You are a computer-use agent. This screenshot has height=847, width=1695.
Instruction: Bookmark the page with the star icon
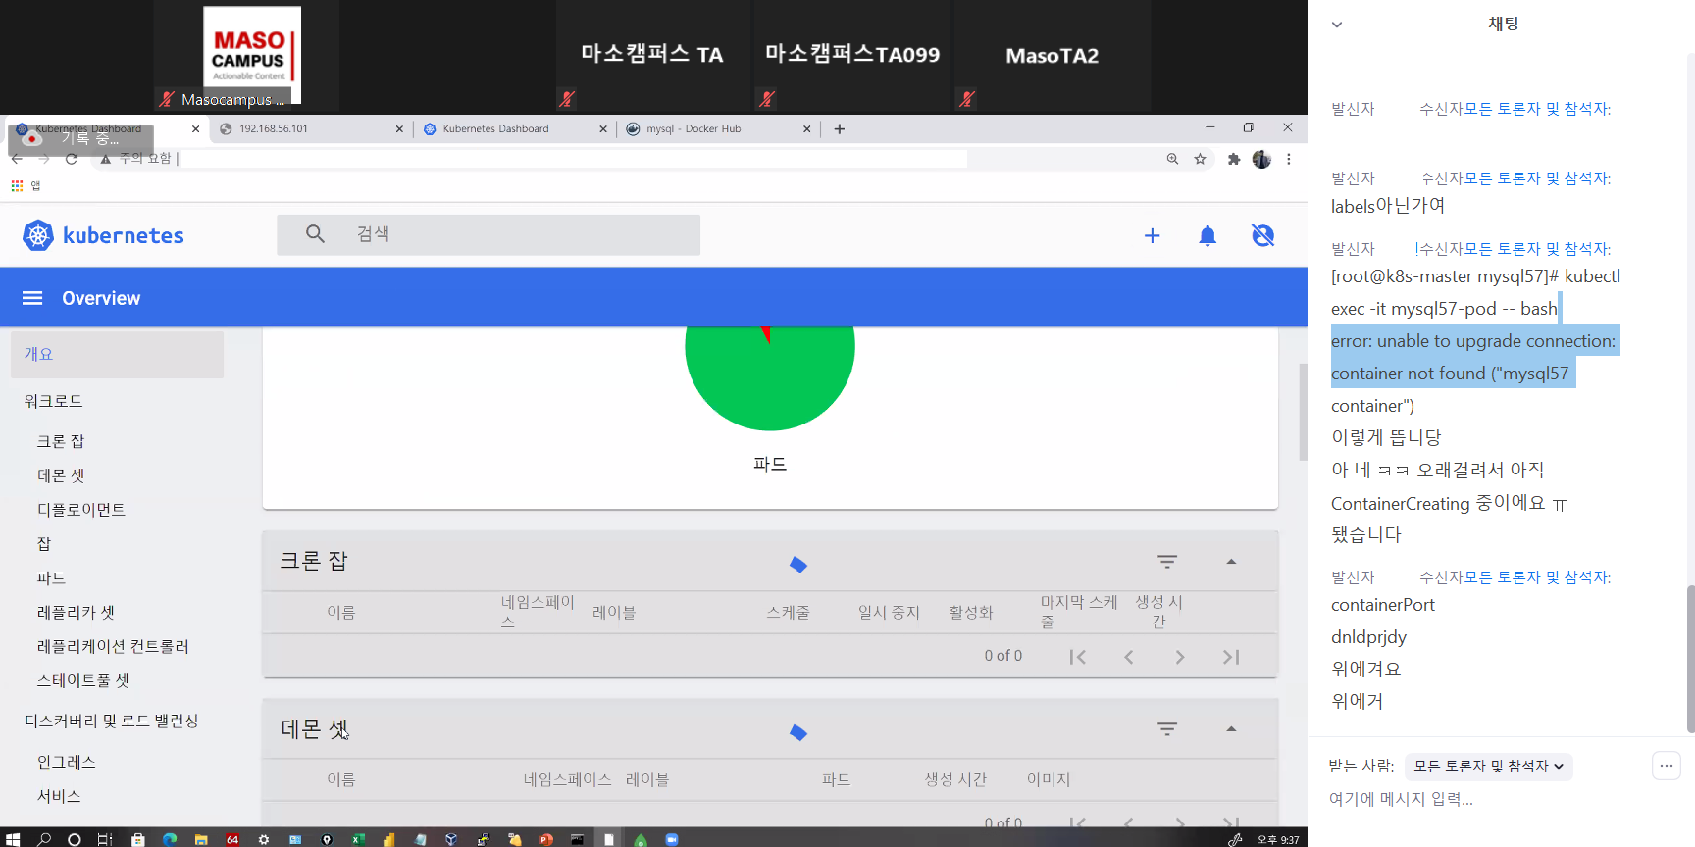1200,159
